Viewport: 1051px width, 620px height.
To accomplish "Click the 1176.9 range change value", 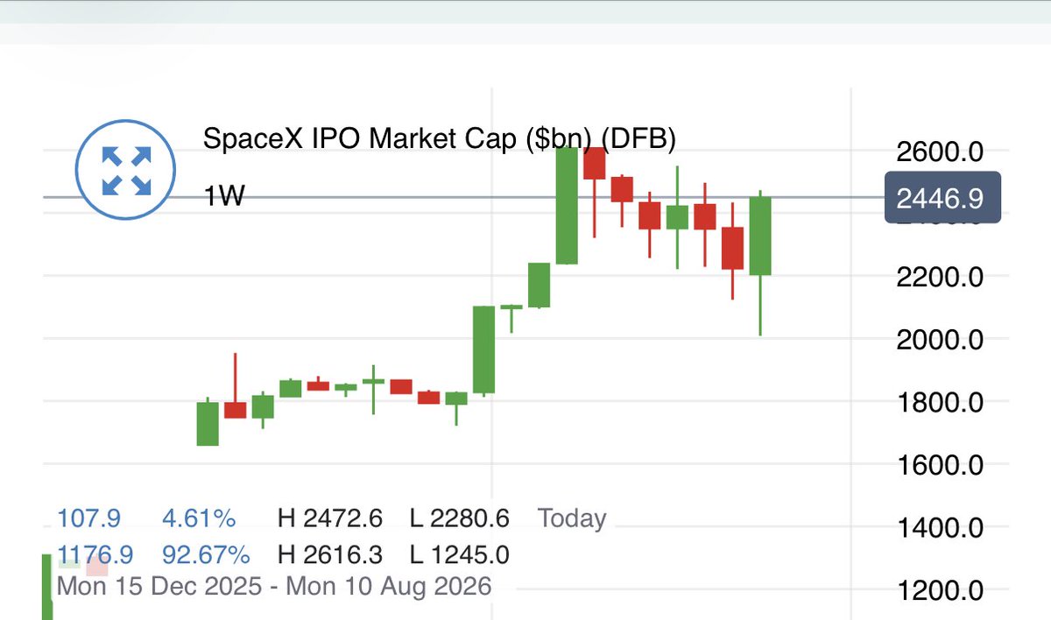I will coord(95,554).
